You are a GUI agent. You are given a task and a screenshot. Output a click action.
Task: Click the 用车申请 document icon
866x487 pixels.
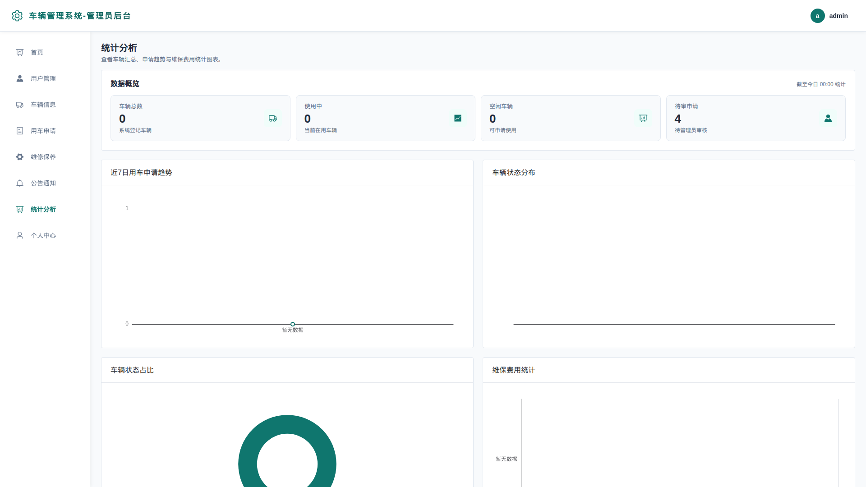20,131
